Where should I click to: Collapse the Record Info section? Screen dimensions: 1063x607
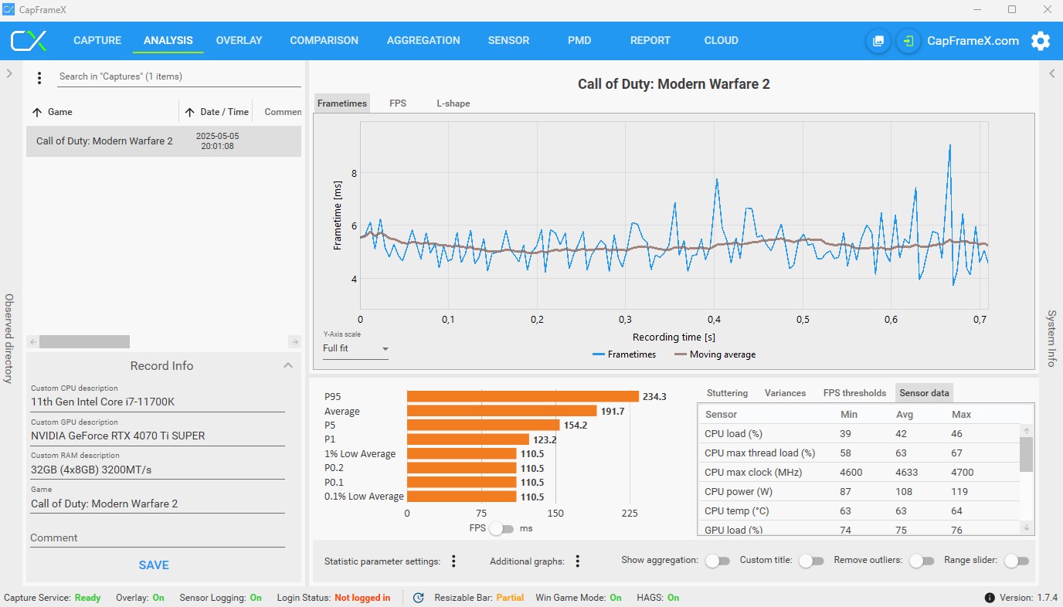pyautogui.click(x=288, y=365)
